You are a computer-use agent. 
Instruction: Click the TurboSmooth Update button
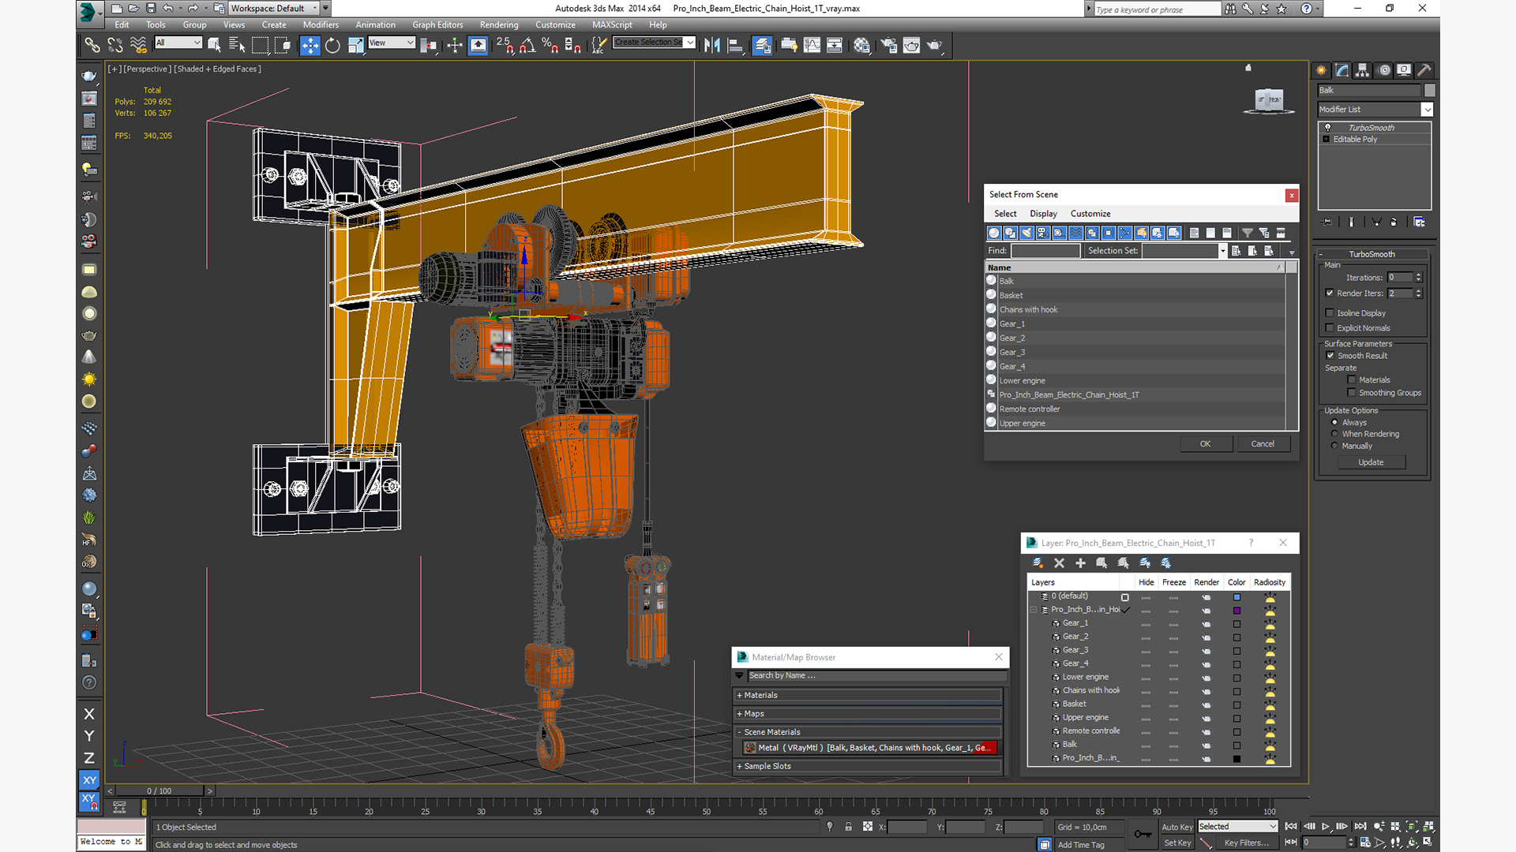(1371, 463)
